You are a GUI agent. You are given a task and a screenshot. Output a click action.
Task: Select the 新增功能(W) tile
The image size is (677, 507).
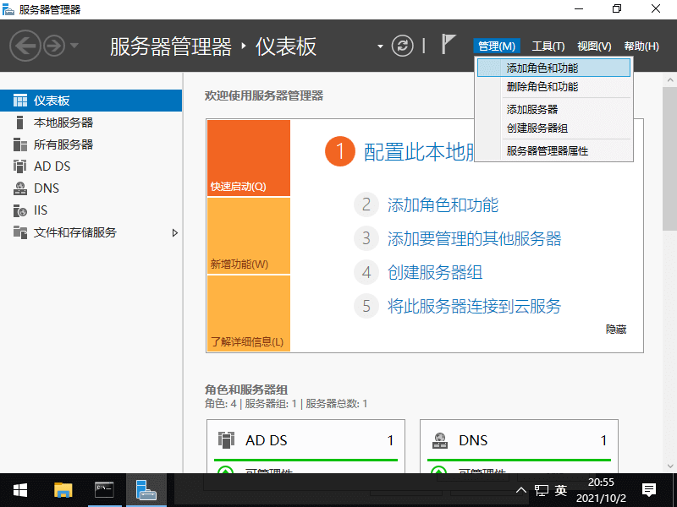pos(249,236)
